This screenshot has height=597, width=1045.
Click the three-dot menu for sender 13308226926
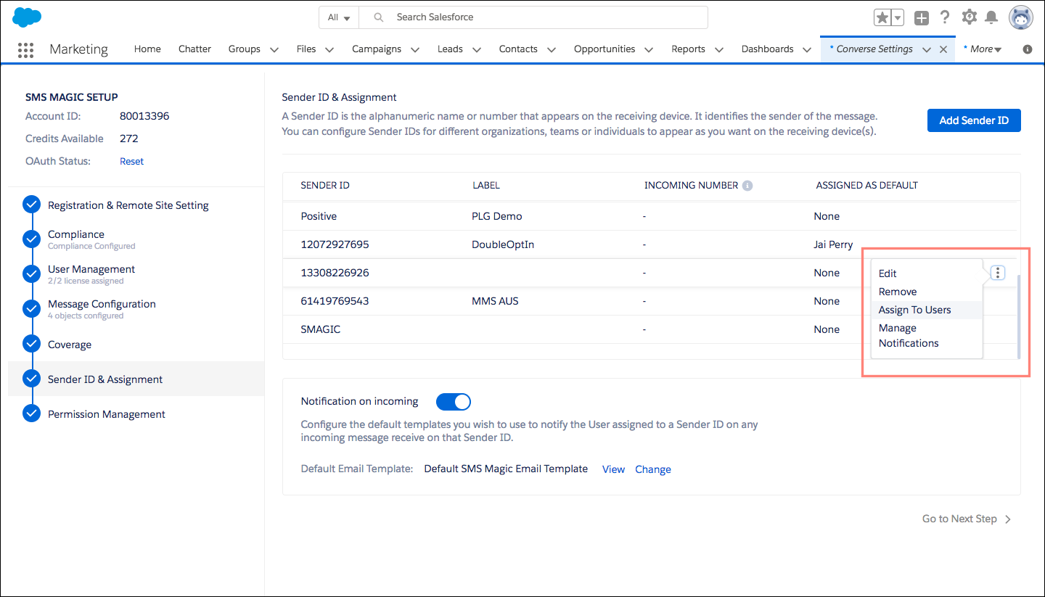coord(998,273)
